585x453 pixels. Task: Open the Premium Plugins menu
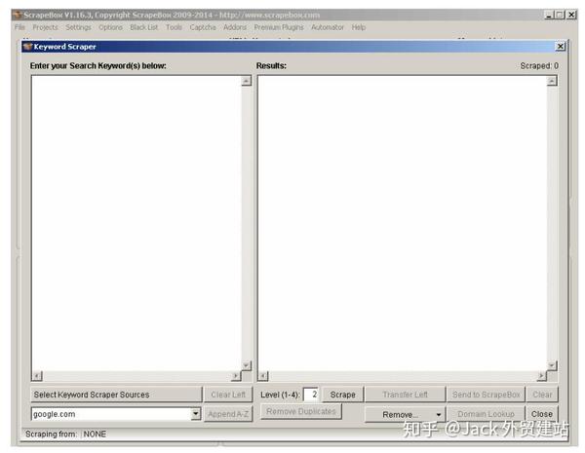(x=279, y=27)
